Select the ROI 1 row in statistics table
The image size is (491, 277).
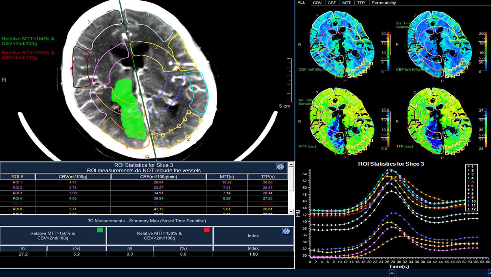[17, 182]
